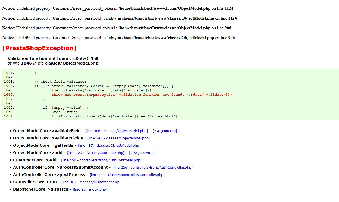Click the 'Validation function not found. isDateOrNull' message
This screenshot has width=339, height=202.
click(53, 58)
